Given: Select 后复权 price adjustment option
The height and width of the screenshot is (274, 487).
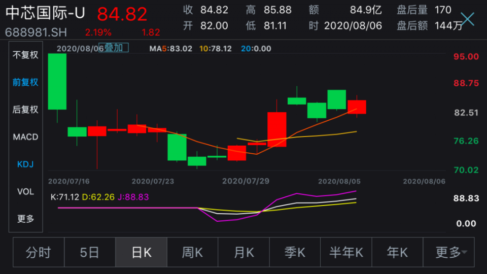Looking at the screenshot, I should pos(25,110).
